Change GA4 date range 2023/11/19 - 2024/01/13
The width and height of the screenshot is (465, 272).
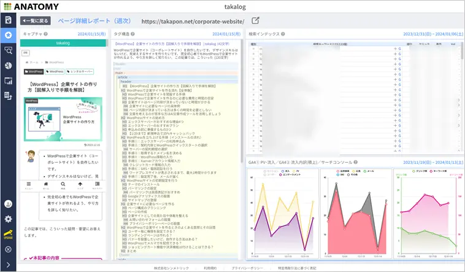click(433, 162)
